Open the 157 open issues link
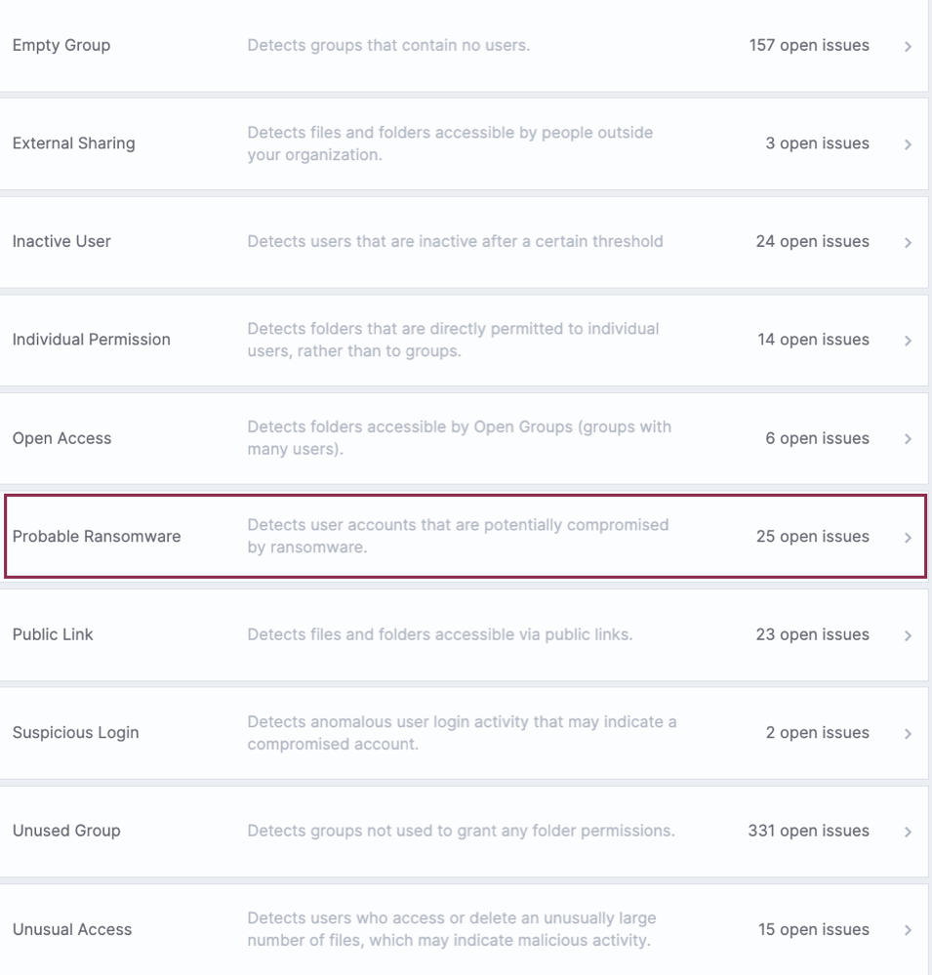Screen dimensions: 932x975 click(x=808, y=45)
